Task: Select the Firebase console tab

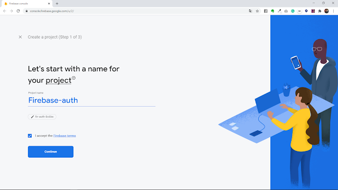Action: (27, 4)
